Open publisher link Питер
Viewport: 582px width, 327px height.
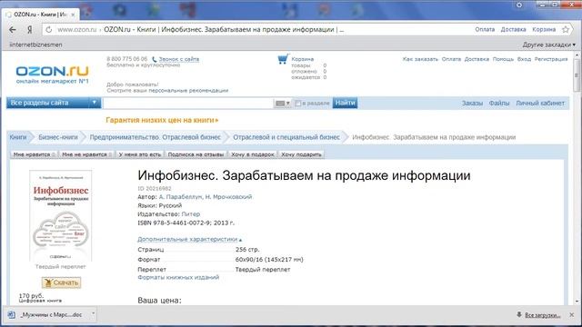190,214
